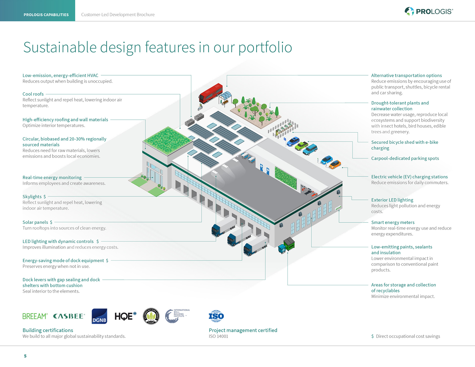
Task: Click the Smart energy meters heading
Action: pos(393,222)
